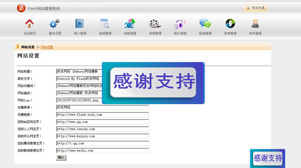Viewport: 301px width, 168px height.
Task: Open 帐号管理 user icon
Action: pyautogui.click(x=255, y=24)
